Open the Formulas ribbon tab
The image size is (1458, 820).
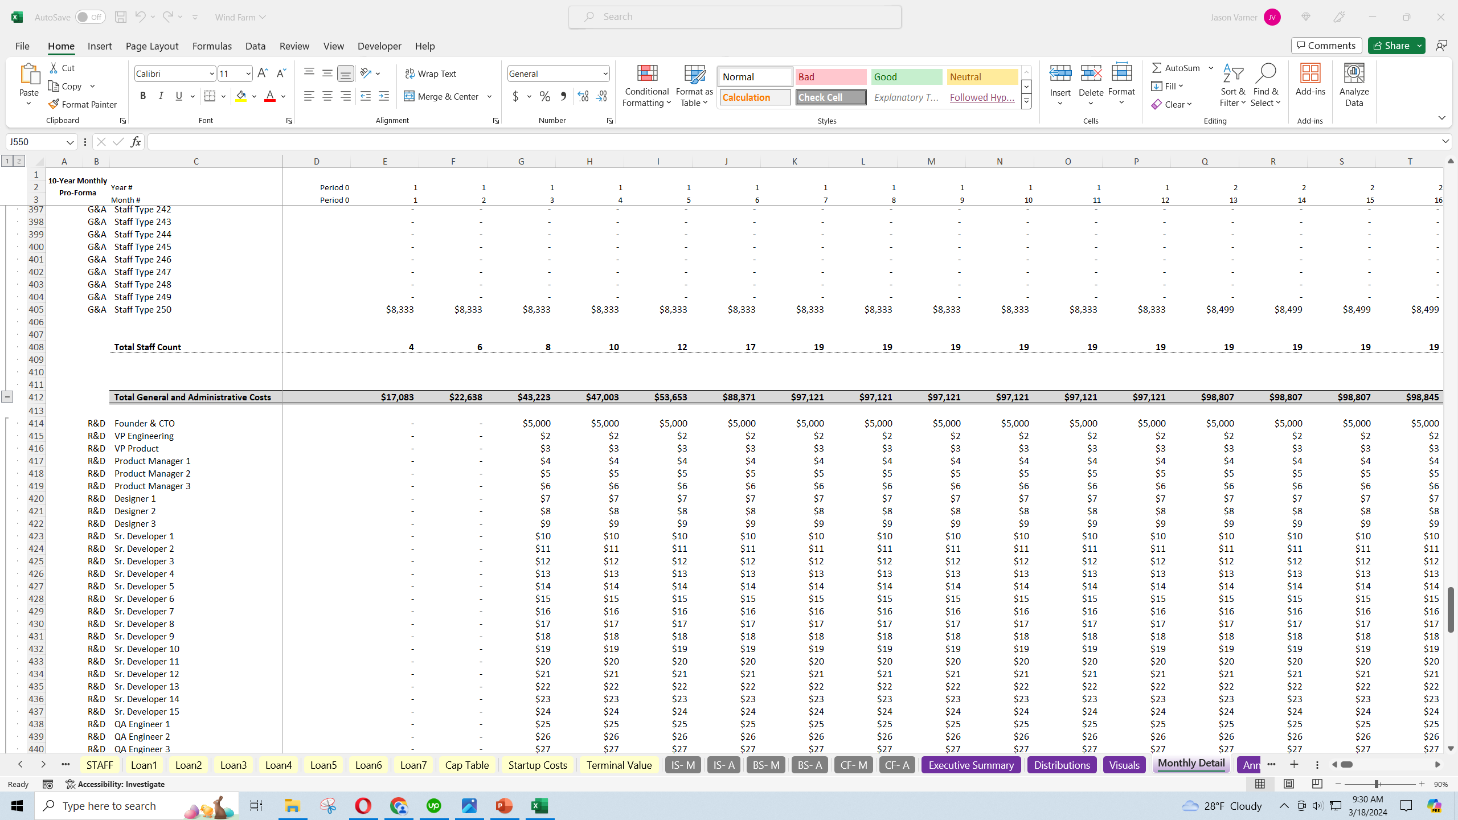tap(212, 46)
